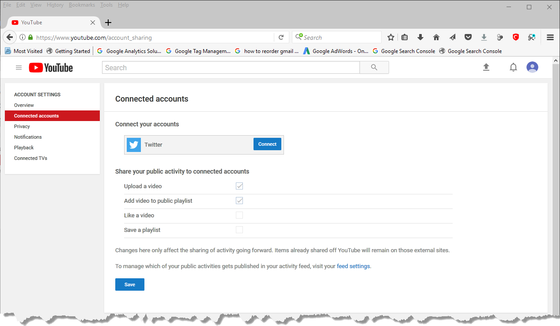Click the upload video arrow icon
560x326 pixels.
486,67
